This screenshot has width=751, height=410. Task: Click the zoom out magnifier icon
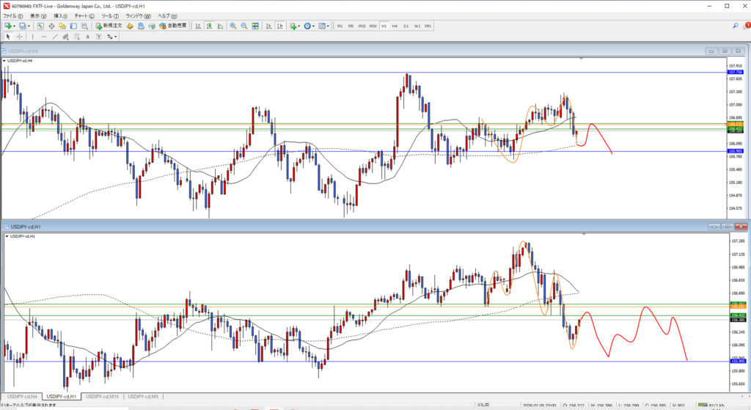(243, 26)
